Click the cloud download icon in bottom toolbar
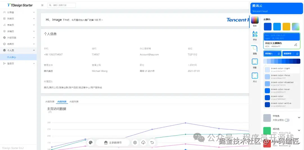The width and height of the screenshot is (304, 150). [143, 143]
